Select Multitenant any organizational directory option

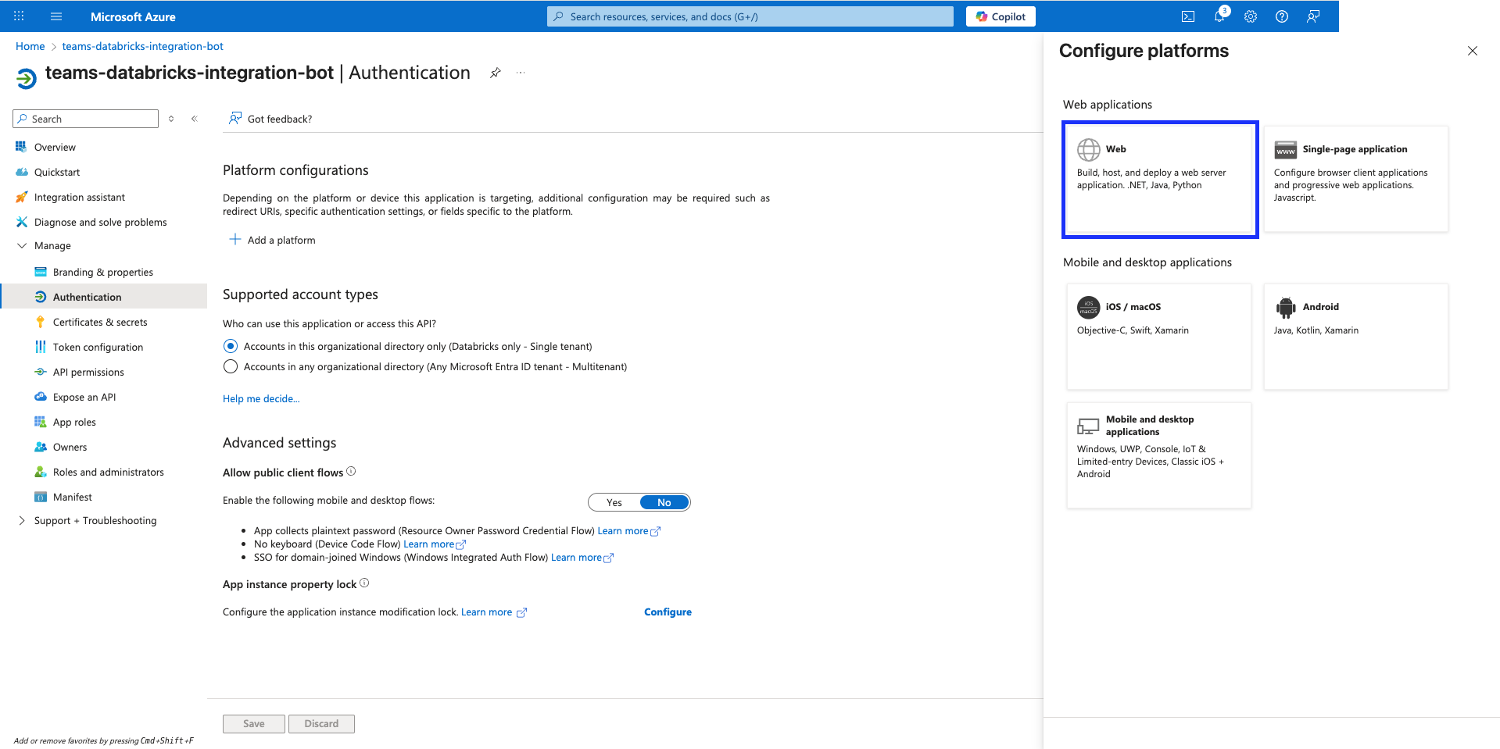231,366
